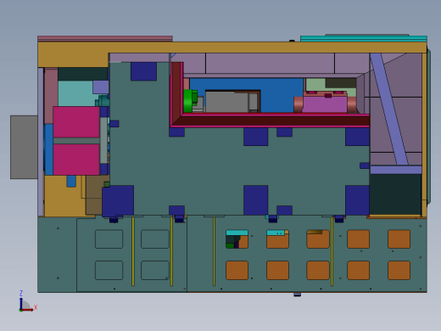The width and height of the screenshot is (441, 331).
Task: Select the blue cylinder left of the magenta blocks
Action: pyautogui.click(x=48, y=149)
